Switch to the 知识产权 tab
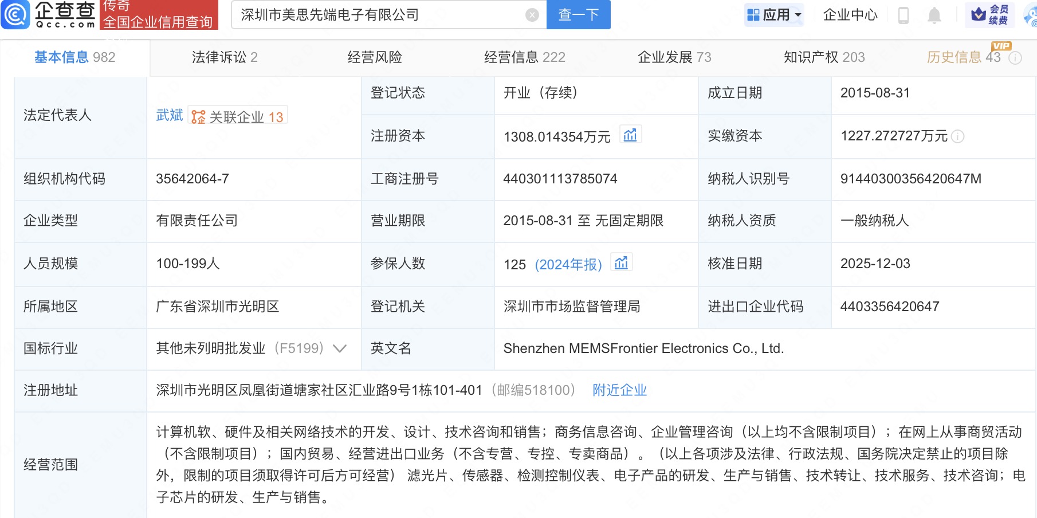1037x518 pixels. pos(824,57)
